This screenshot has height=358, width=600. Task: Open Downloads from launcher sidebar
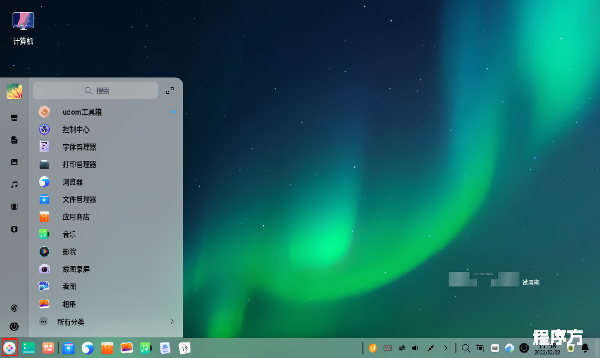coord(14,229)
